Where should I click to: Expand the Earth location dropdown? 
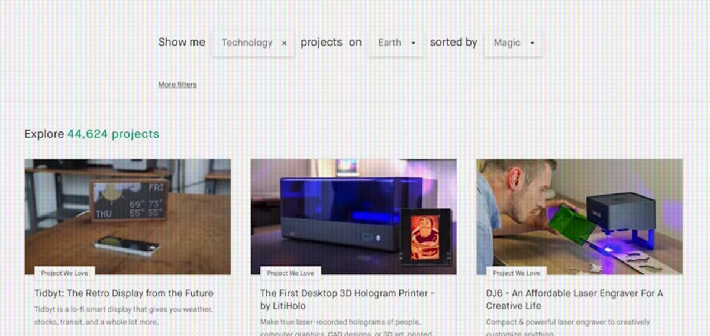[395, 43]
